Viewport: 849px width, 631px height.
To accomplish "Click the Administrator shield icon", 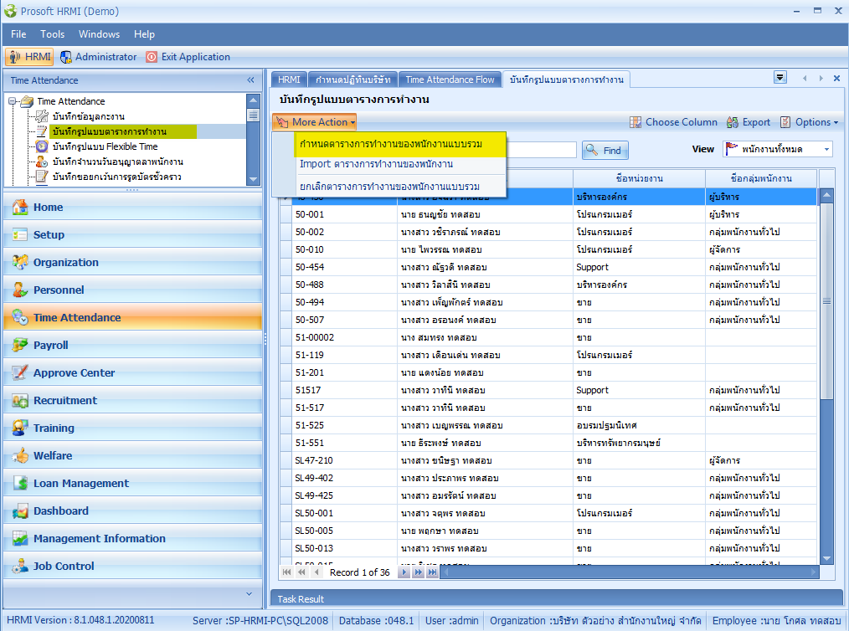I will [65, 57].
